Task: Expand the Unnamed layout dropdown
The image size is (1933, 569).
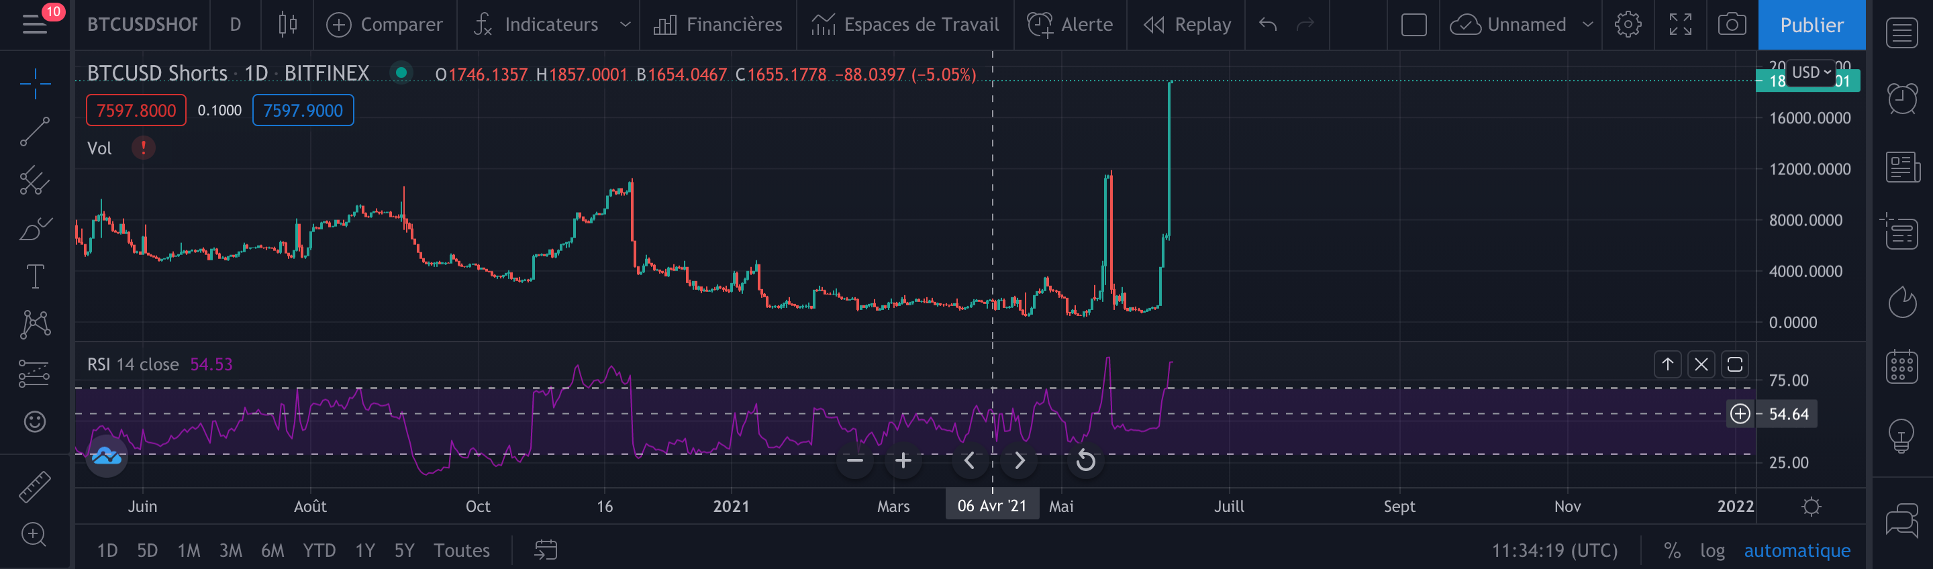Action: pyautogui.click(x=1587, y=25)
